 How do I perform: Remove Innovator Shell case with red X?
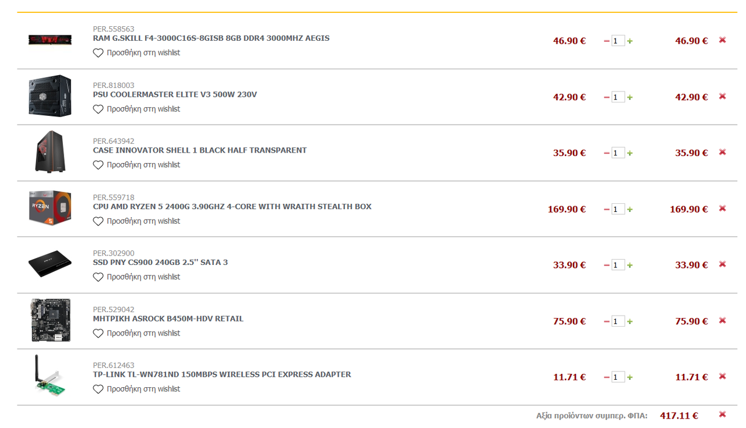coord(722,152)
